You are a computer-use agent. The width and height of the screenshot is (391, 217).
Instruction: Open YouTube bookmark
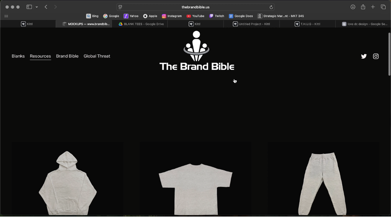195,16
